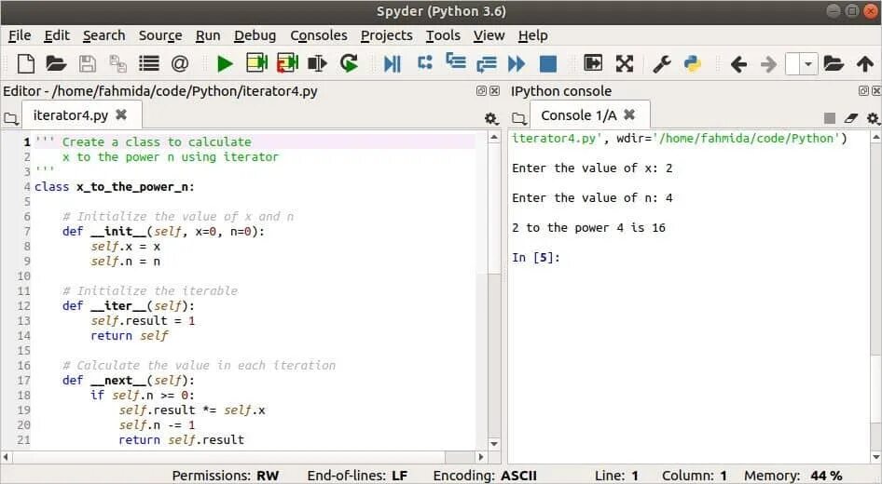Toggle fullscreen mode icon
This screenshot has height=484, width=882.
(x=625, y=63)
